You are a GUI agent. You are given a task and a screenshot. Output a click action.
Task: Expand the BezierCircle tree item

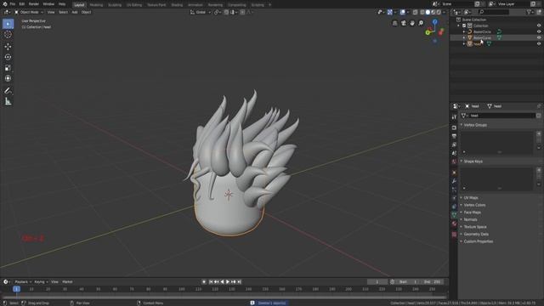464,31
